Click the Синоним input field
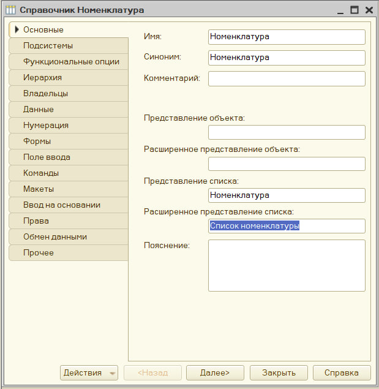This screenshot has width=379, height=389. [287, 58]
